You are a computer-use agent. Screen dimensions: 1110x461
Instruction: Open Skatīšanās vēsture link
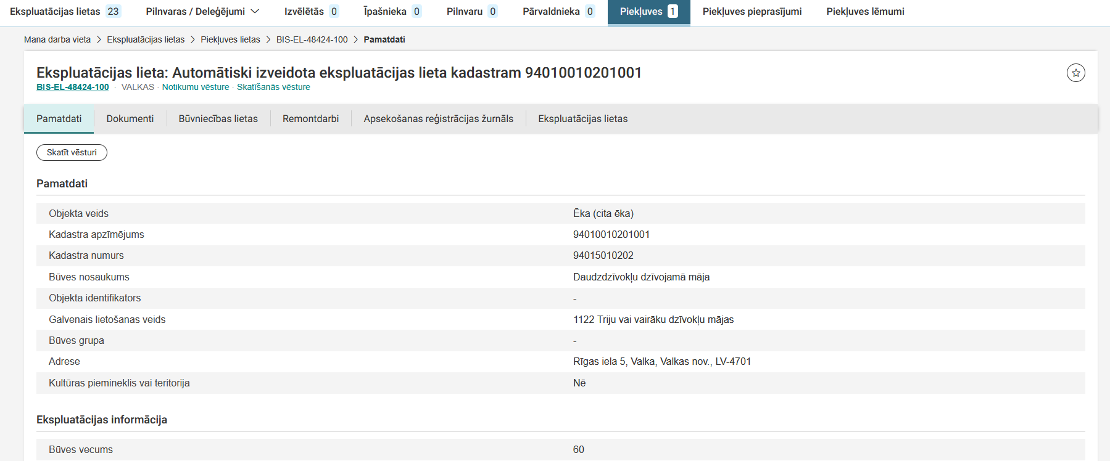pyautogui.click(x=273, y=87)
